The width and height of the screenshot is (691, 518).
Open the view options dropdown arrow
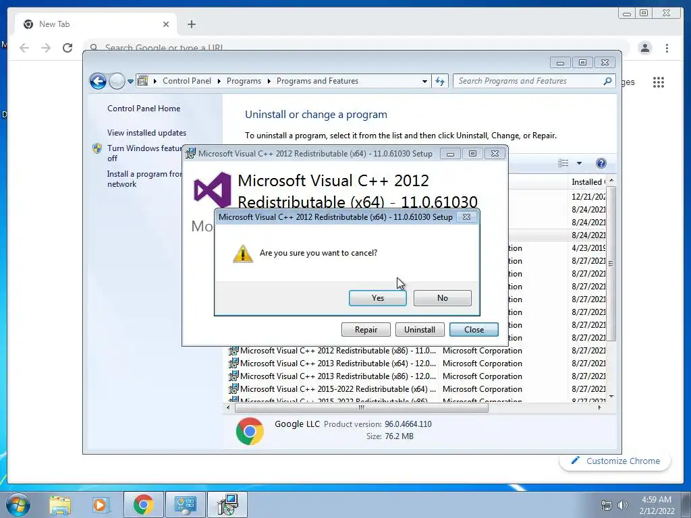point(579,163)
